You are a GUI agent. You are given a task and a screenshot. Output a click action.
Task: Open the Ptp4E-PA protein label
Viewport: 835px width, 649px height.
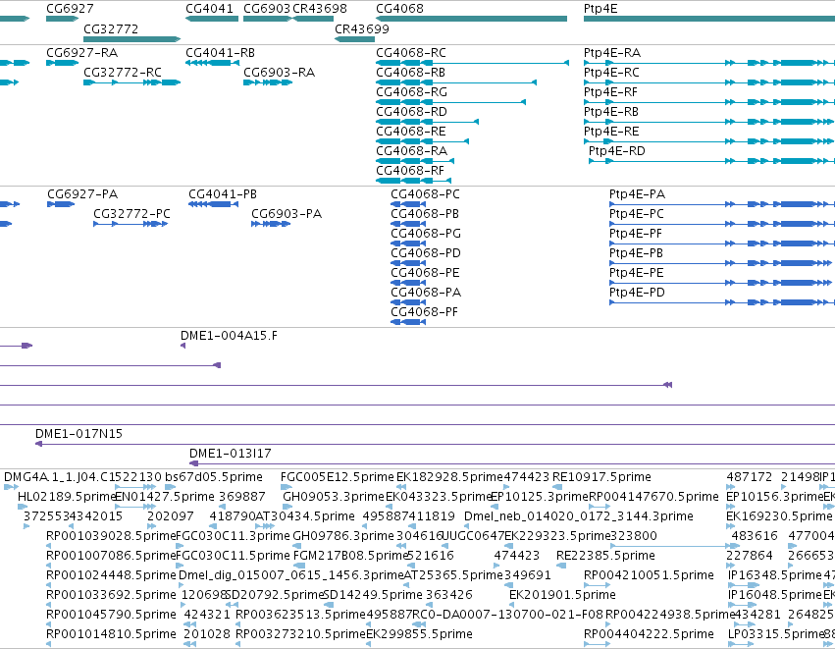click(638, 194)
